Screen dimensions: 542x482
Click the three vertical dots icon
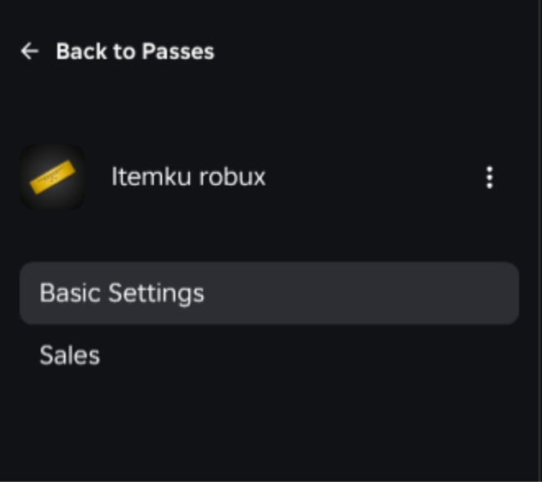[x=490, y=178]
